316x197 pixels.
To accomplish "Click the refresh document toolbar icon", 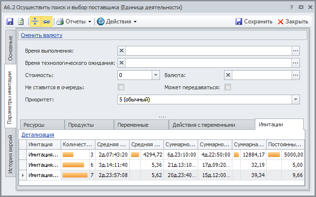I will (x=21, y=21).
